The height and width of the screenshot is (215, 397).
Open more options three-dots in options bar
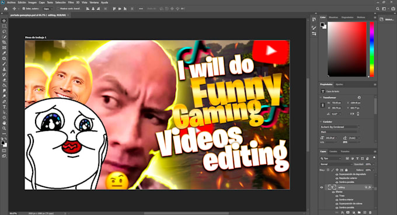tap(141, 9)
